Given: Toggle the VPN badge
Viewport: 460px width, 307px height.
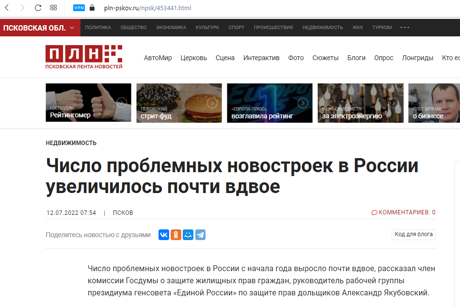Looking at the screenshot, I should [x=79, y=8].
